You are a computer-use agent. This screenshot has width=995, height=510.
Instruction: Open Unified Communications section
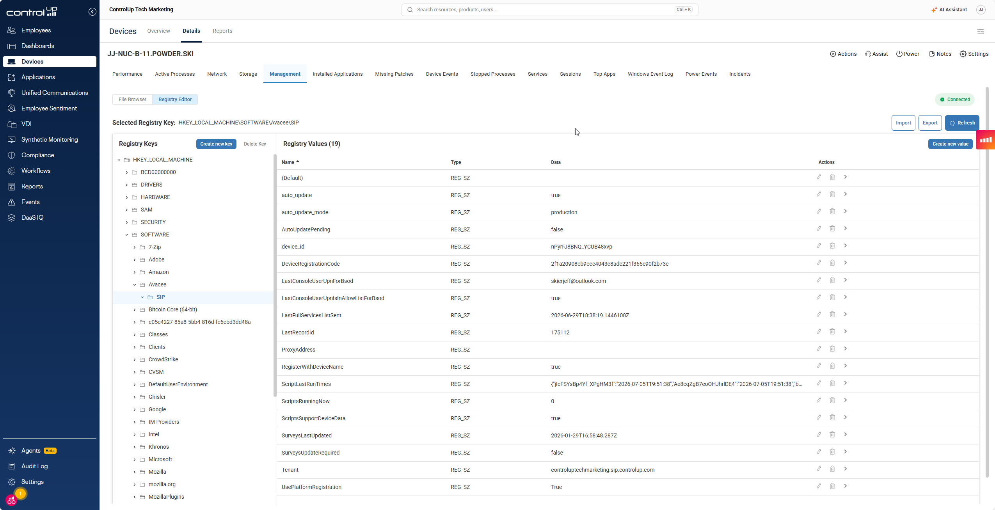(x=54, y=92)
